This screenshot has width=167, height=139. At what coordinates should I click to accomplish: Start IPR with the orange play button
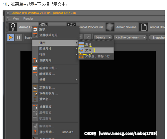coord(10,38)
